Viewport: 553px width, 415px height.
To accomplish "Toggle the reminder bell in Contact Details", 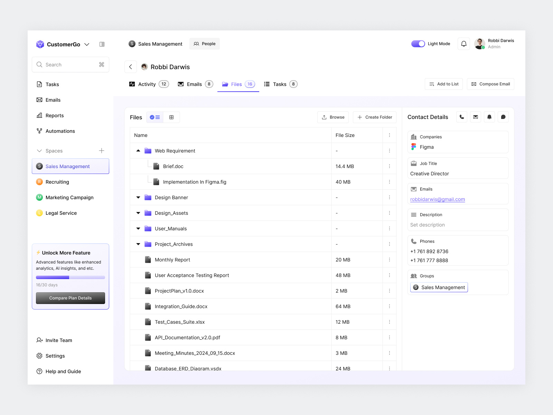I will coord(489,117).
